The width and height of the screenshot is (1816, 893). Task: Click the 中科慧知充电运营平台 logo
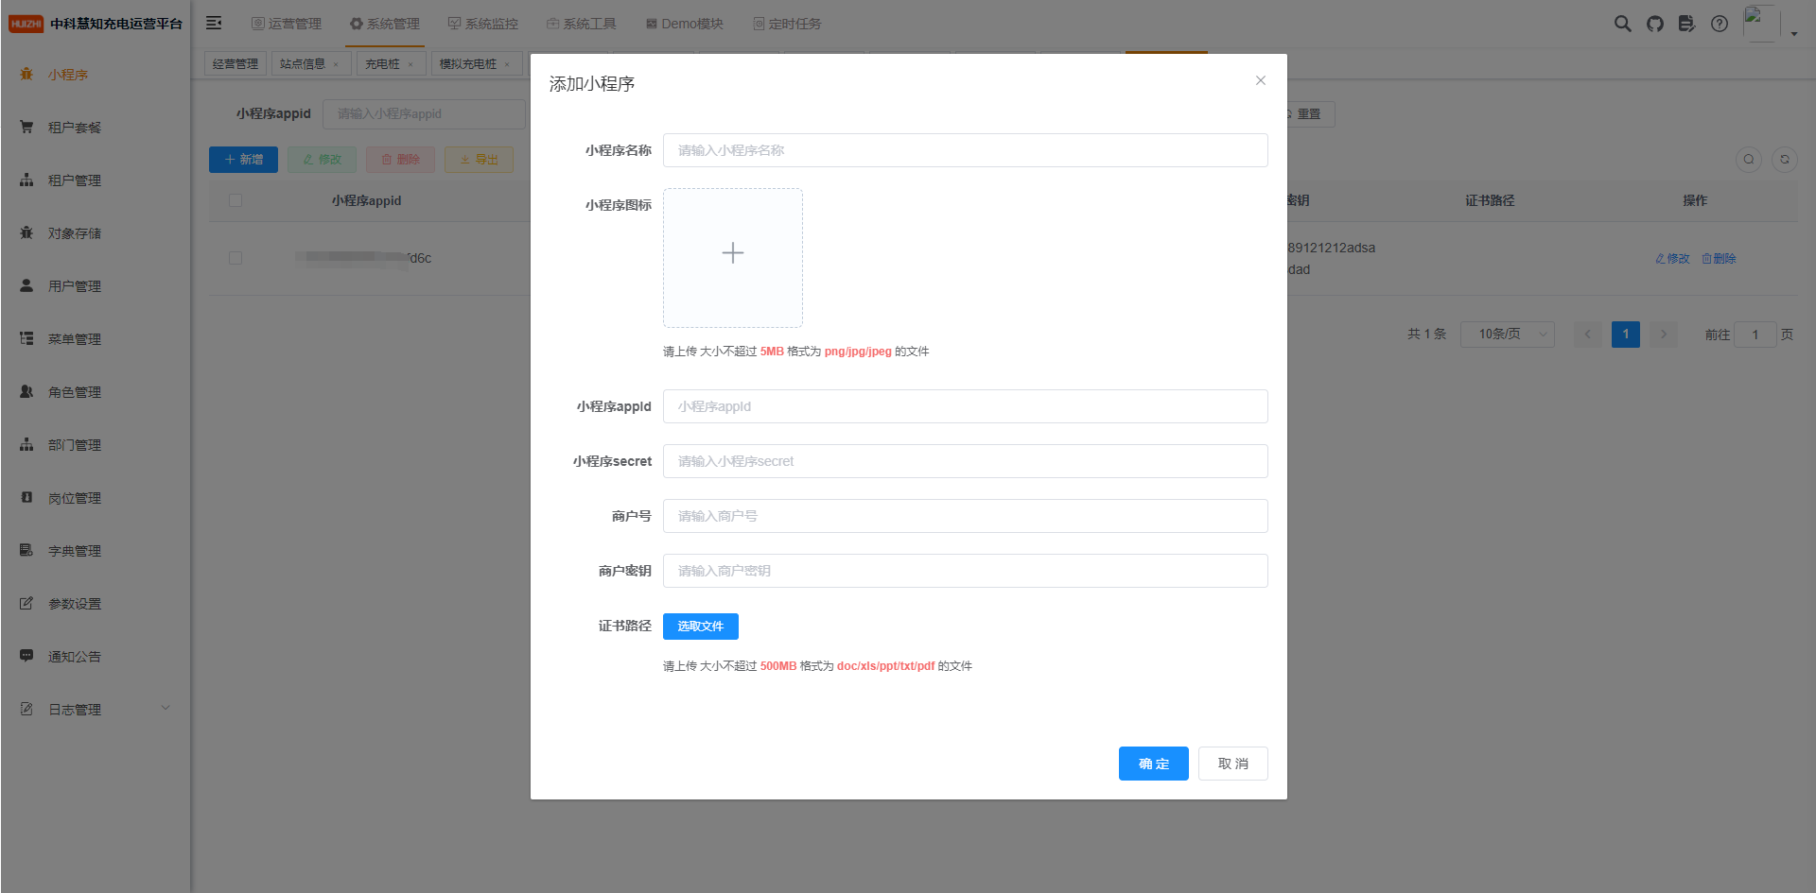(x=96, y=24)
